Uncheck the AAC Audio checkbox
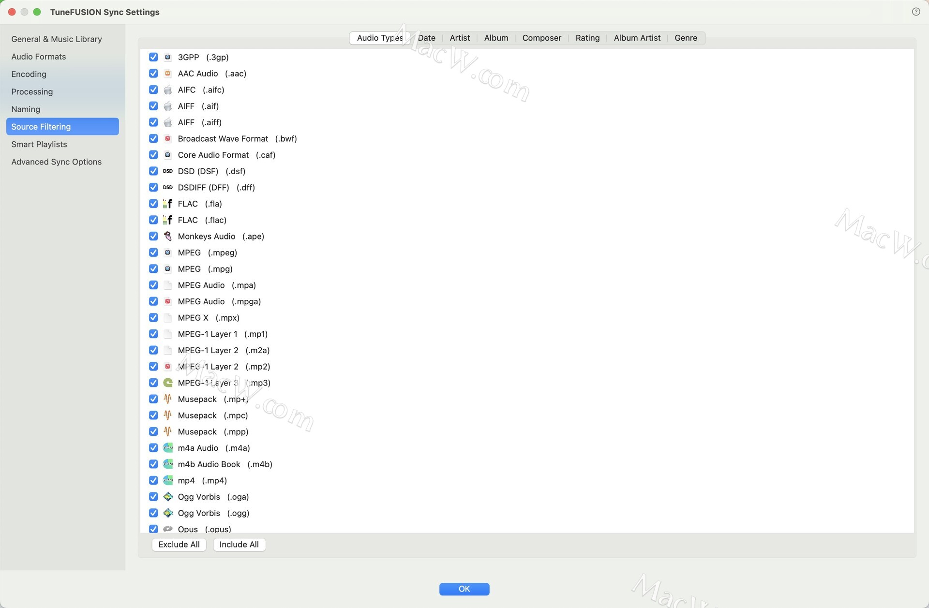Viewport: 929px width, 608px height. coord(153,74)
